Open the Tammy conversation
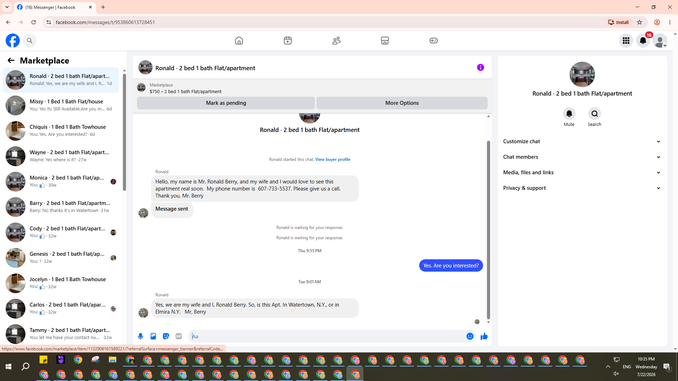 [x=61, y=334]
